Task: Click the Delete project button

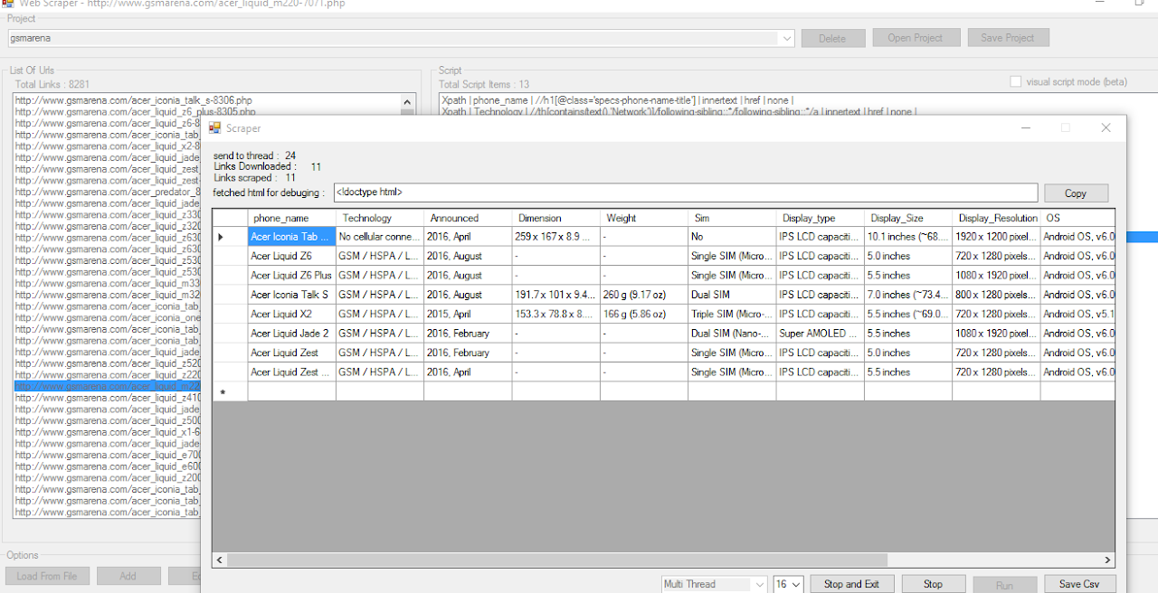Action: (x=831, y=38)
